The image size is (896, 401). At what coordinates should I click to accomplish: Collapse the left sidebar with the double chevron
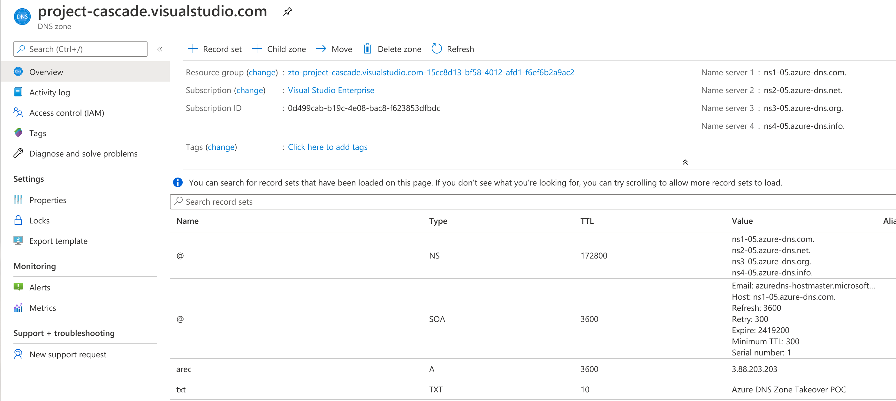pyautogui.click(x=160, y=49)
